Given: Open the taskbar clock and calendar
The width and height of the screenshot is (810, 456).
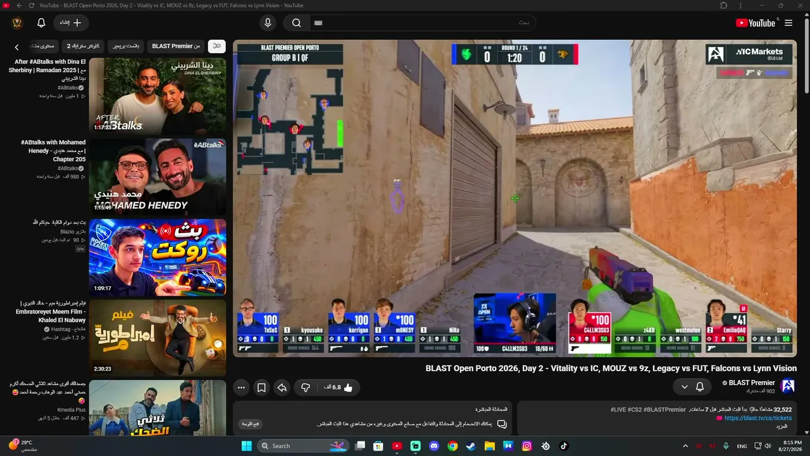Looking at the screenshot, I should [792, 446].
